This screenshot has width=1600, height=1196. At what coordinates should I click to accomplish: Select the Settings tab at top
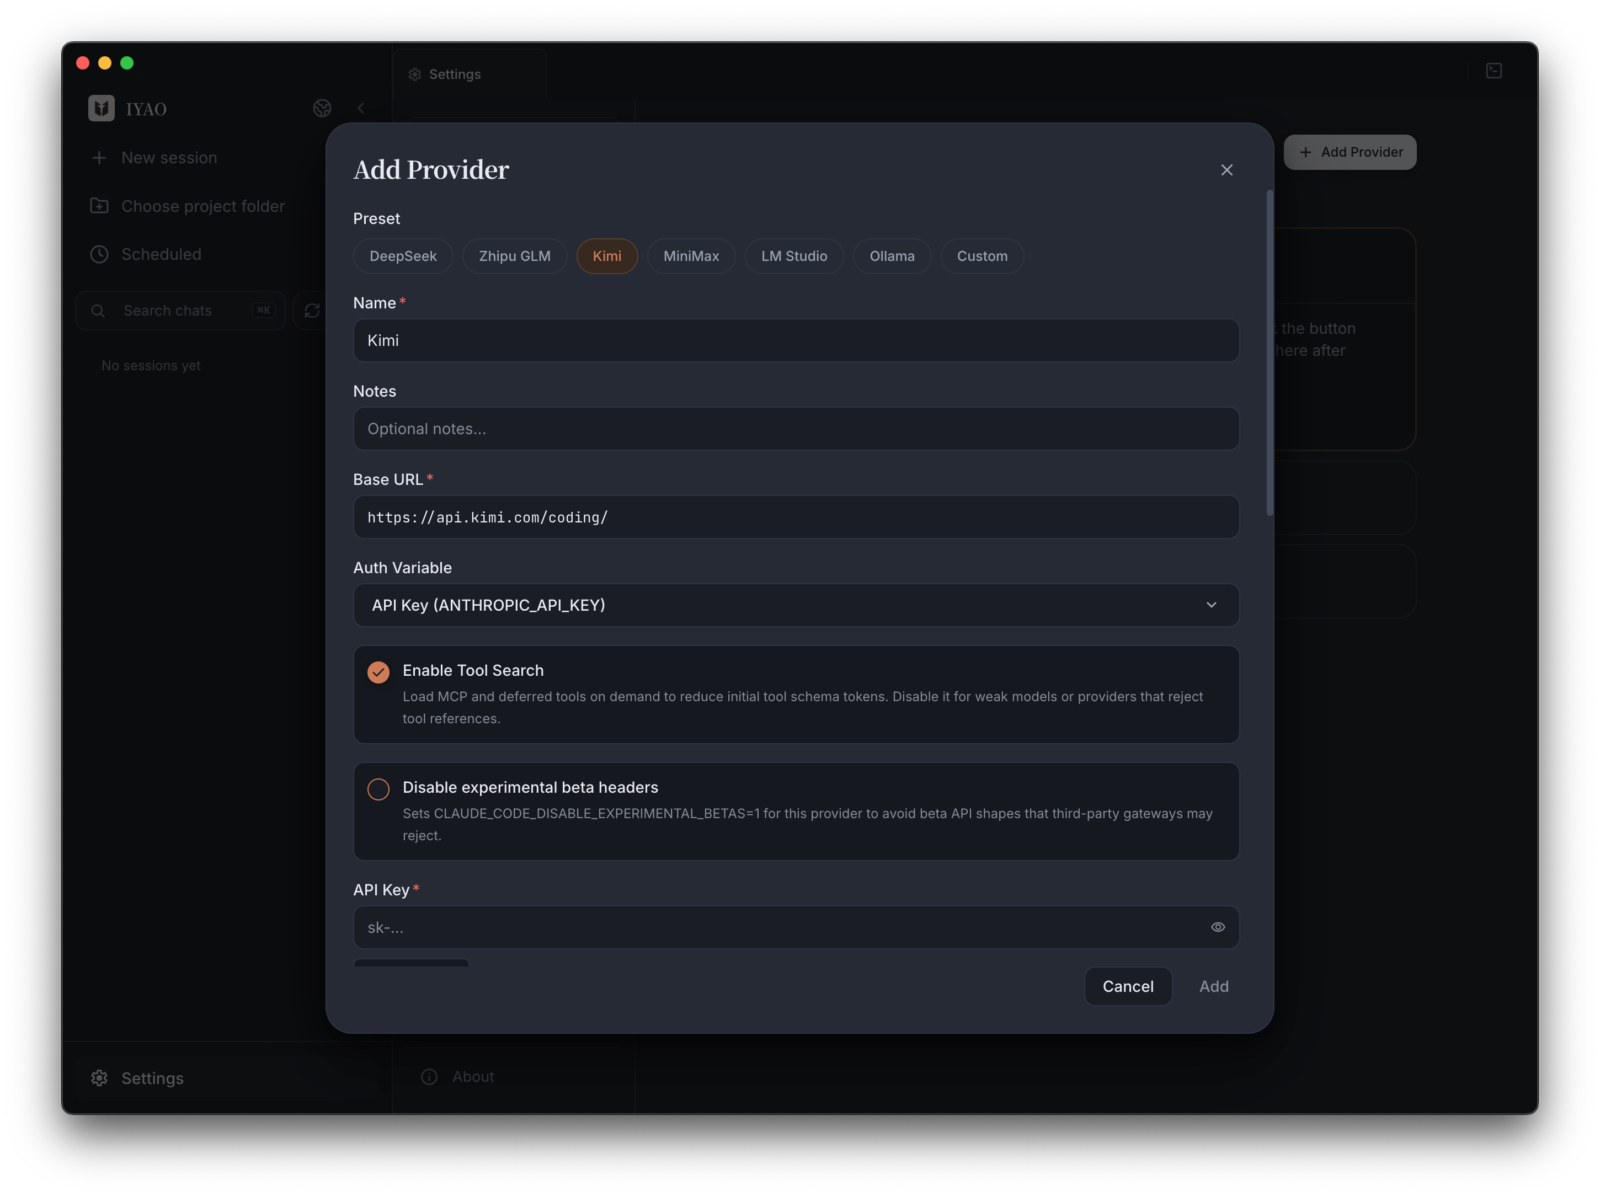(x=470, y=74)
